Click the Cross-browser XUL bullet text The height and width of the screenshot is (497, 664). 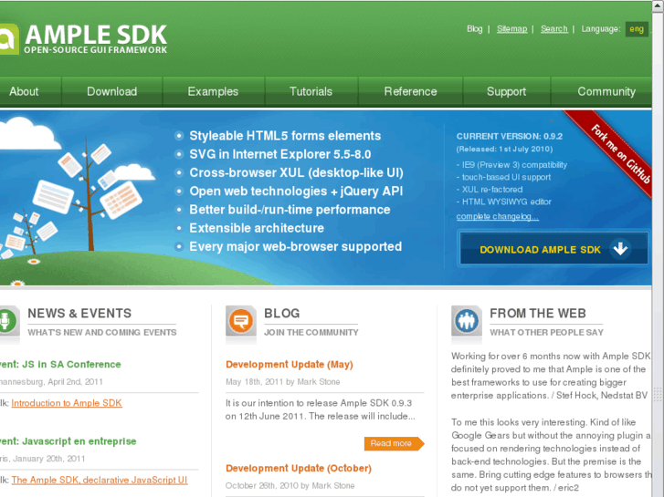[x=297, y=173]
